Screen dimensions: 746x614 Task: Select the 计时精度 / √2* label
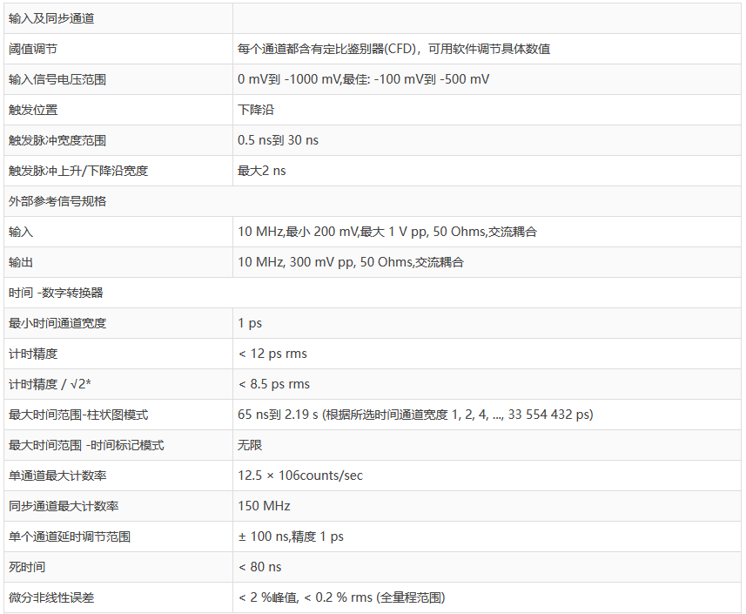[x=50, y=384]
